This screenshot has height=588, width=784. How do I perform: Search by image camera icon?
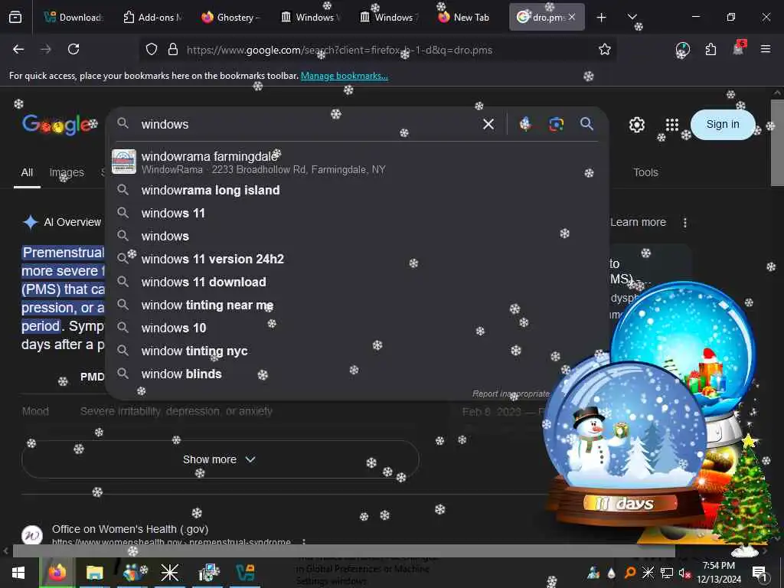point(556,124)
